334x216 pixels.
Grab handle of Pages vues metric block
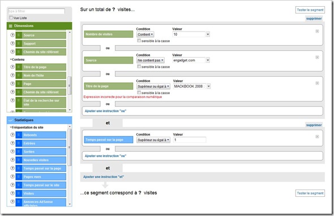pyautogui.click(x=19, y=177)
